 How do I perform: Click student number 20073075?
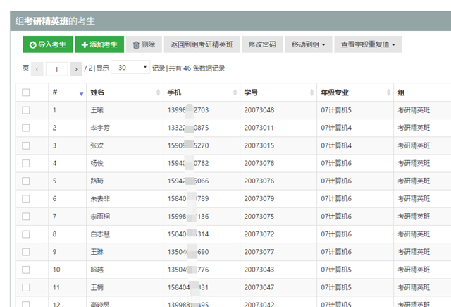[x=259, y=216]
